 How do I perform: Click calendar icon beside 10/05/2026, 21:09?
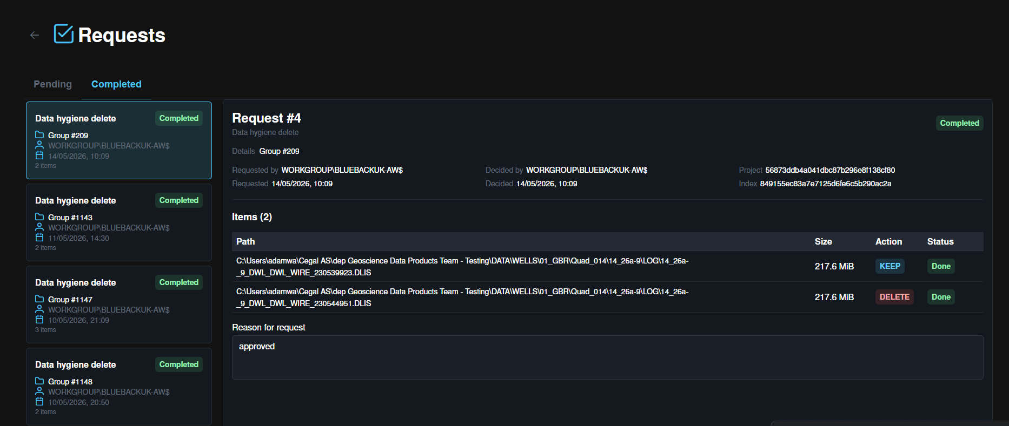coord(39,319)
